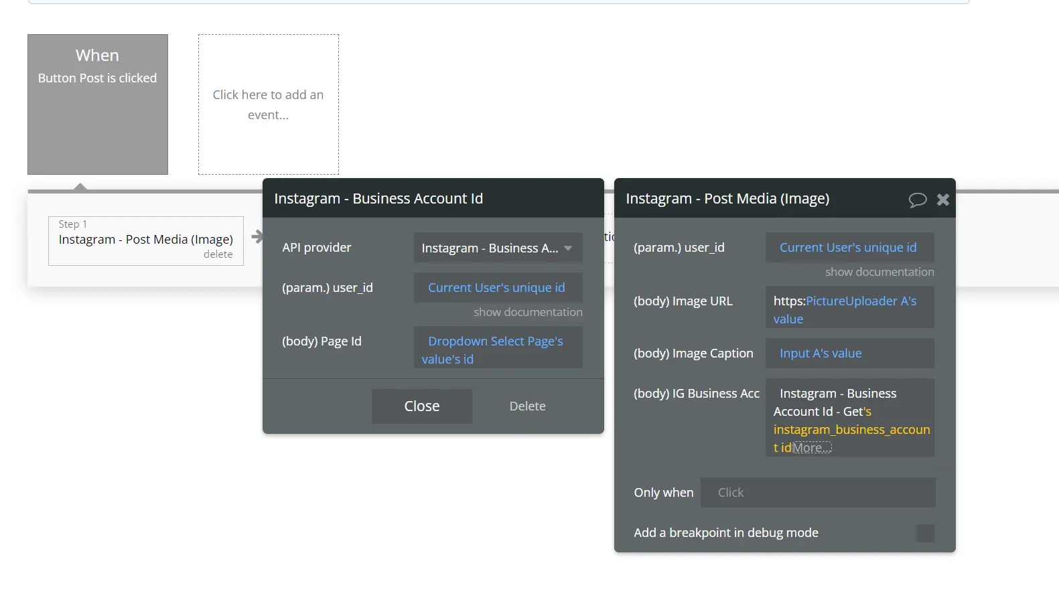
Task: Click Delete in the Business Account Id panel
Action: 528,406
